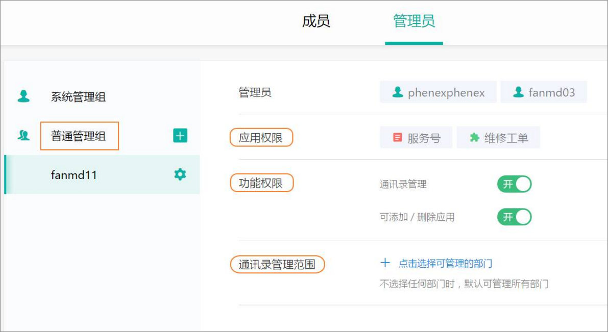Open the 系统管理组 group

coord(78,97)
